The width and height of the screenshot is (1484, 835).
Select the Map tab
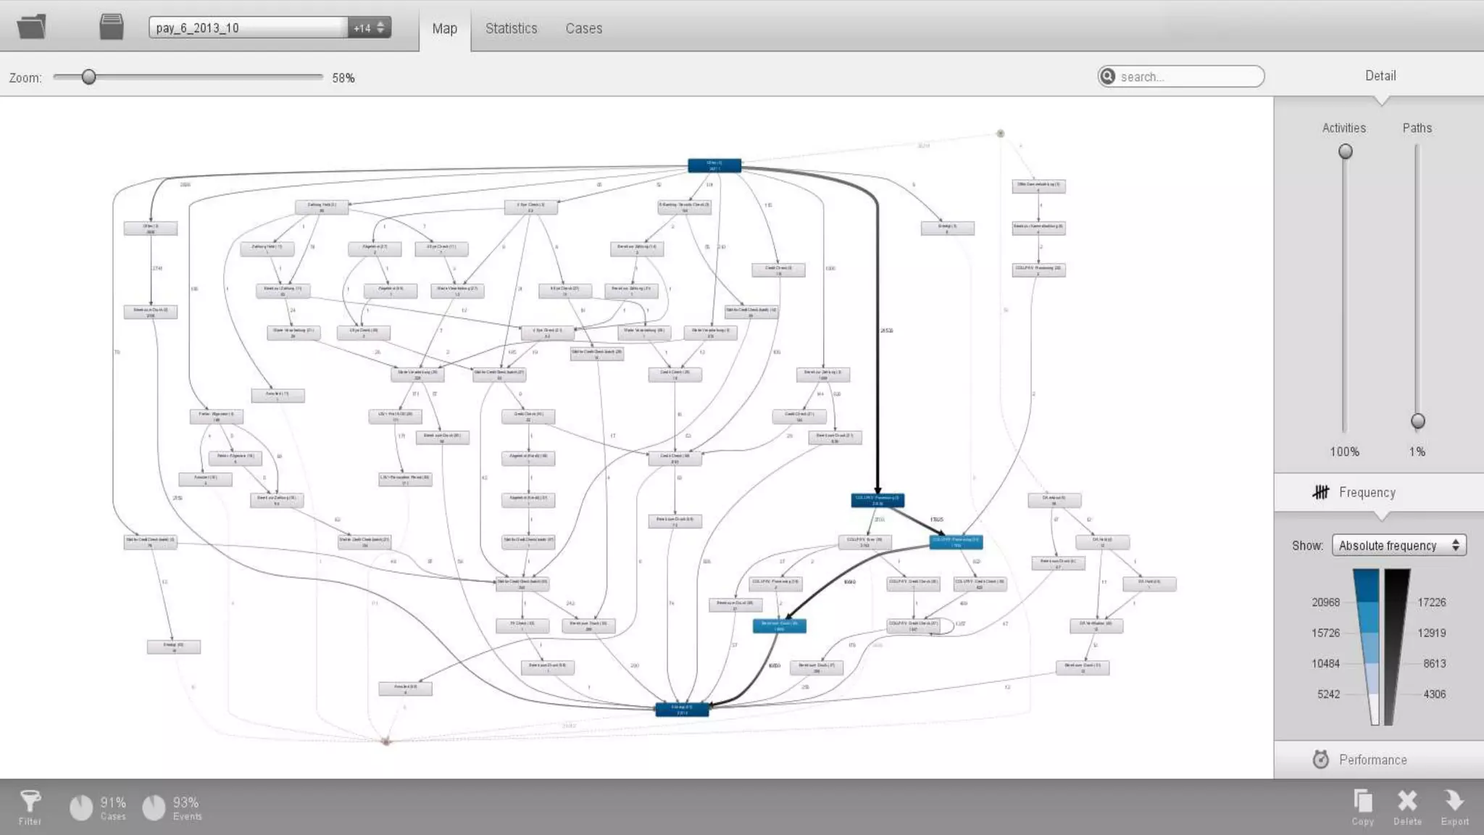pos(444,28)
